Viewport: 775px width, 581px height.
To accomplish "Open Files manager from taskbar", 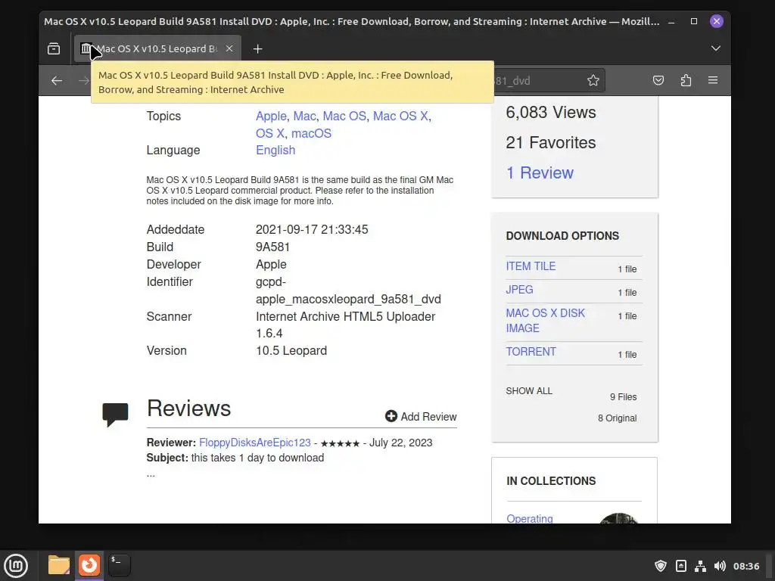I will [59, 565].
